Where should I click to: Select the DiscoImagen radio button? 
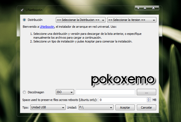(24, 92)
